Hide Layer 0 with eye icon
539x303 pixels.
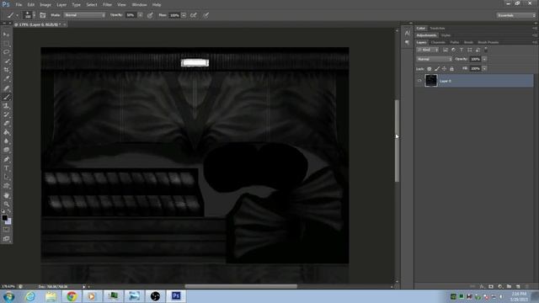coord(419,81)
